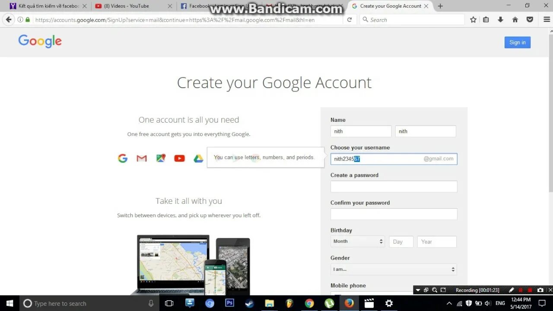This screenshot has width=553, height=311.
Task: Open site identity info icon in address bar
Action: (20, 20)
